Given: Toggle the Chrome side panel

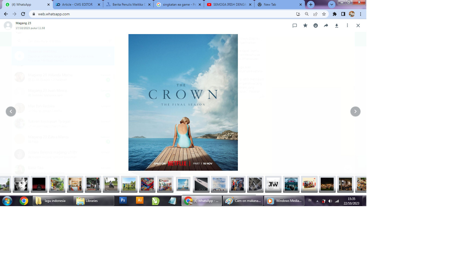Looking at the screenshot, I should click(x=343, y=14).
